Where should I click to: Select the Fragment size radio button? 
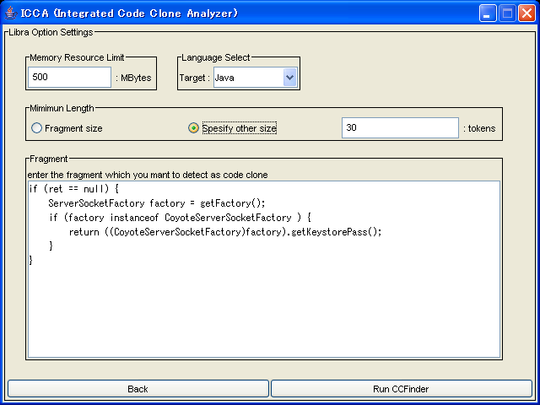coord(36,128)
